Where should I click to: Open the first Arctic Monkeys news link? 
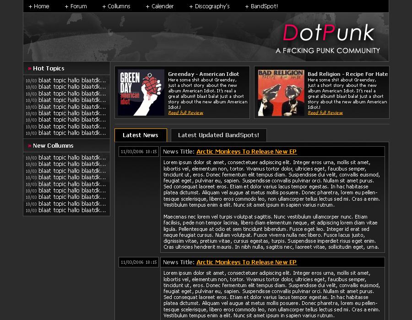point(246,152)
